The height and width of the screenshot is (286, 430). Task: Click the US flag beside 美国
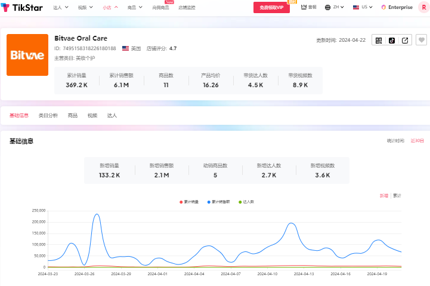pyautogui.click(x=125, y=48)
